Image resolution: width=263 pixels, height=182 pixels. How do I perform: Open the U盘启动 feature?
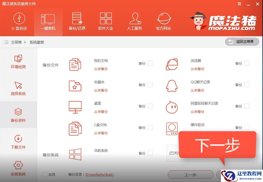click(x=19, y=21)
